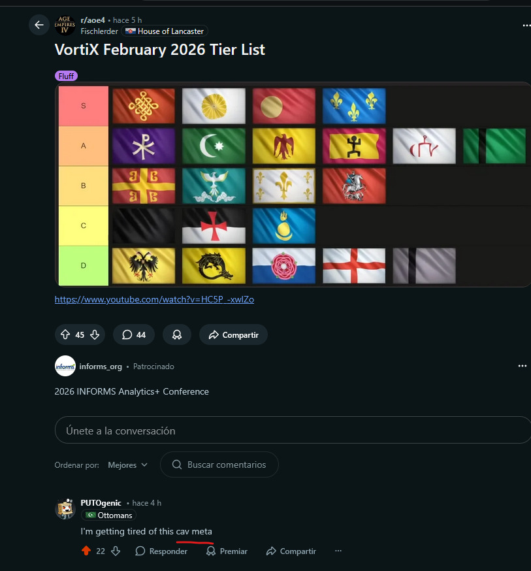Screen dimensions: 531x571
Task: Open the post's three-dot options menu
Action: point(526,25)
